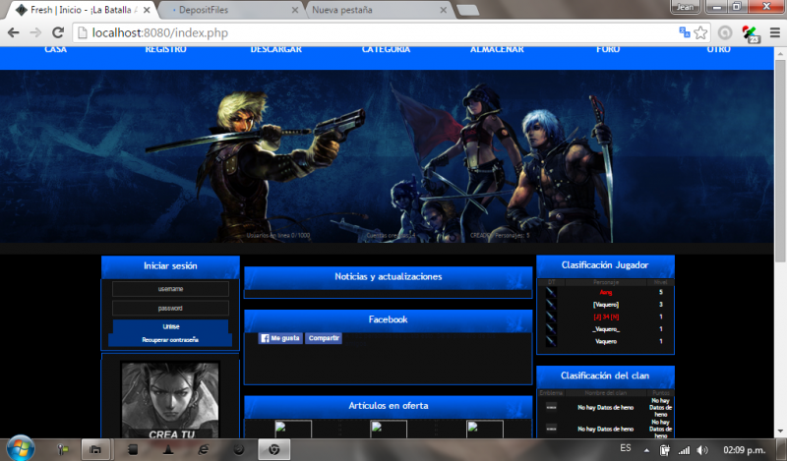Click the scrollbar down arrow

(x=780, y=432)
